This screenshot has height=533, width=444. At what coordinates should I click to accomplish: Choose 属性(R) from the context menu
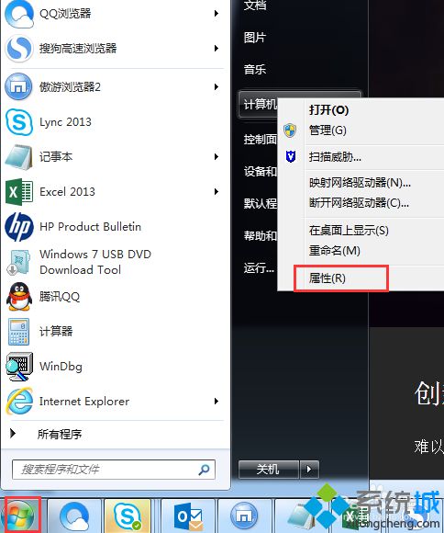pyautogui.click(x=327, y=278)
